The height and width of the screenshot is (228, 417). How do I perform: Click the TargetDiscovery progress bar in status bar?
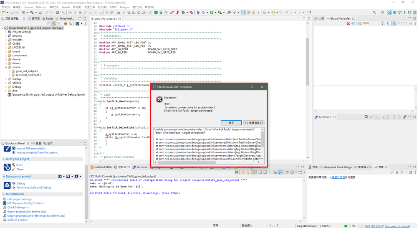[x=347, y=226]
